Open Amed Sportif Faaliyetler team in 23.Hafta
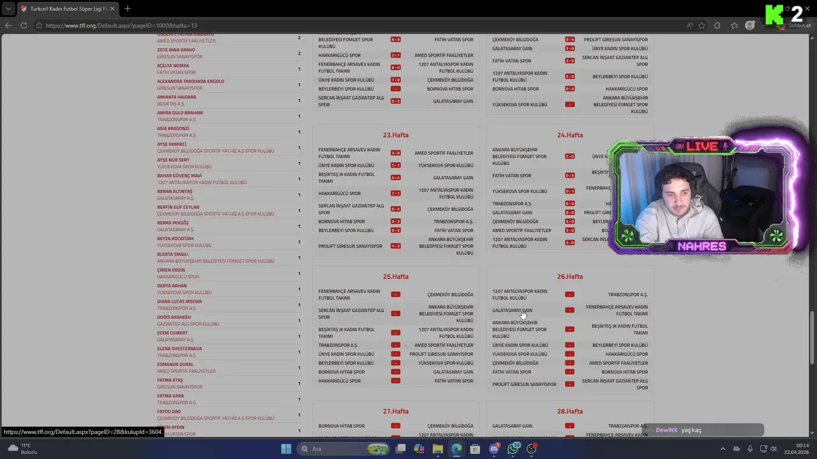Screen dimensions: 817x459 (x=444, y=153)
